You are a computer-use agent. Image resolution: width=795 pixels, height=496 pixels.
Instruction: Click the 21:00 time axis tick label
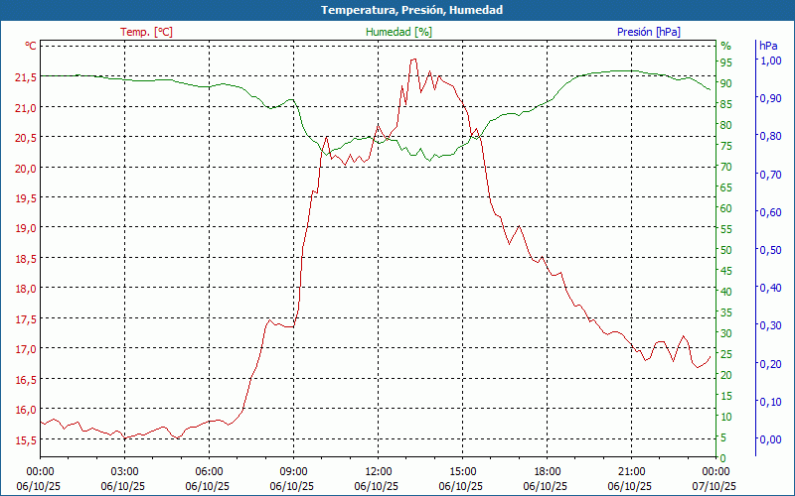pyautogui.click(x=631, y=471)
